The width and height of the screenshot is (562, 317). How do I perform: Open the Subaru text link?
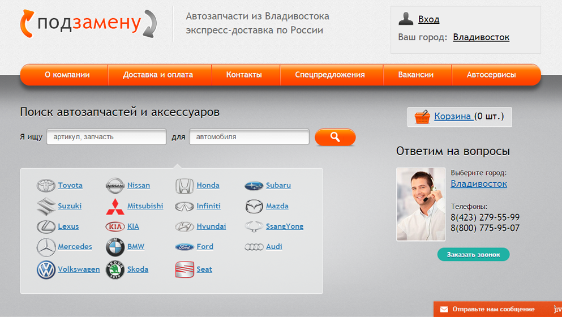click(x=278, y=186)
